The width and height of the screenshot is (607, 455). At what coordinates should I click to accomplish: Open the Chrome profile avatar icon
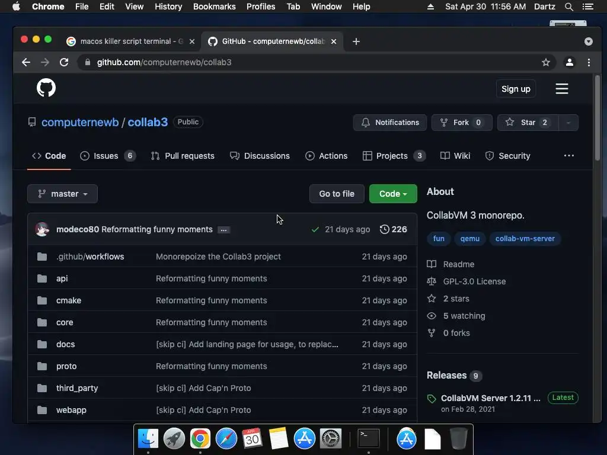pyautogui.click(x=570, y=62)
